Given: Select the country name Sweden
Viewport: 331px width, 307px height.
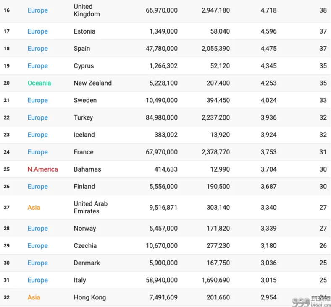Looking at the screenshot, I should (85, 100).
